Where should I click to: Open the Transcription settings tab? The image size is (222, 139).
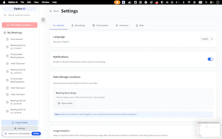[x=100, y=25]
